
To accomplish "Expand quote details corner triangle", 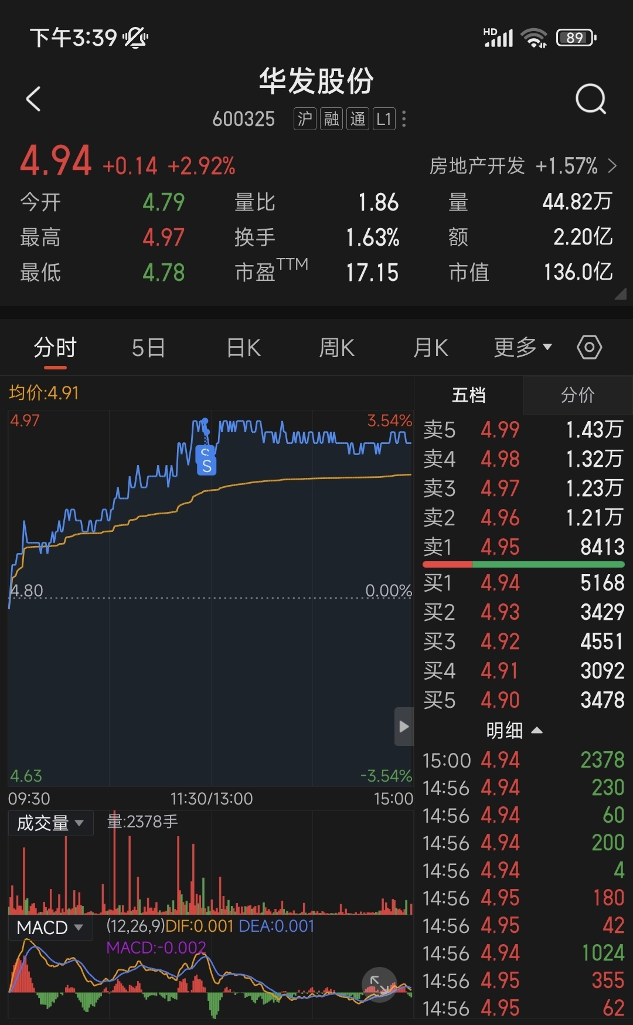I will tap(620, 293).
